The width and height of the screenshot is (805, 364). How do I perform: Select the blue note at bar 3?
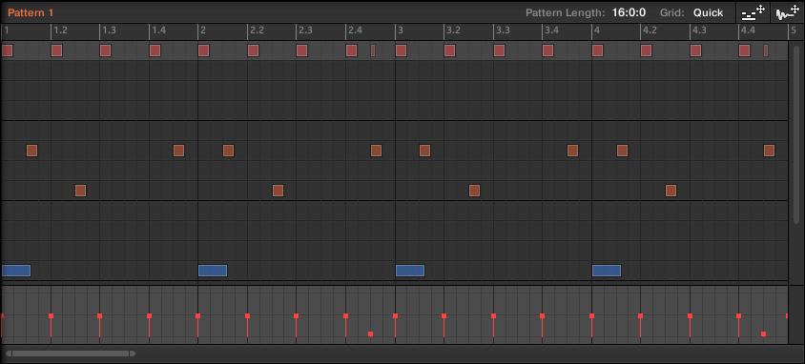pyautogui.click(x=410, y=271)
